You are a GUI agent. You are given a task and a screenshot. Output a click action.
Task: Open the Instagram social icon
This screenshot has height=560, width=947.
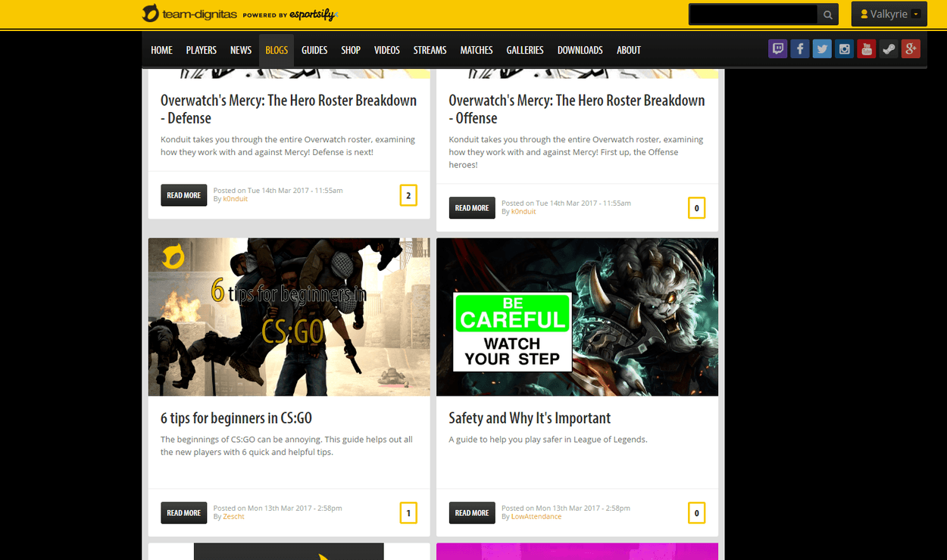pyautogui.click(x=844, y=49)
